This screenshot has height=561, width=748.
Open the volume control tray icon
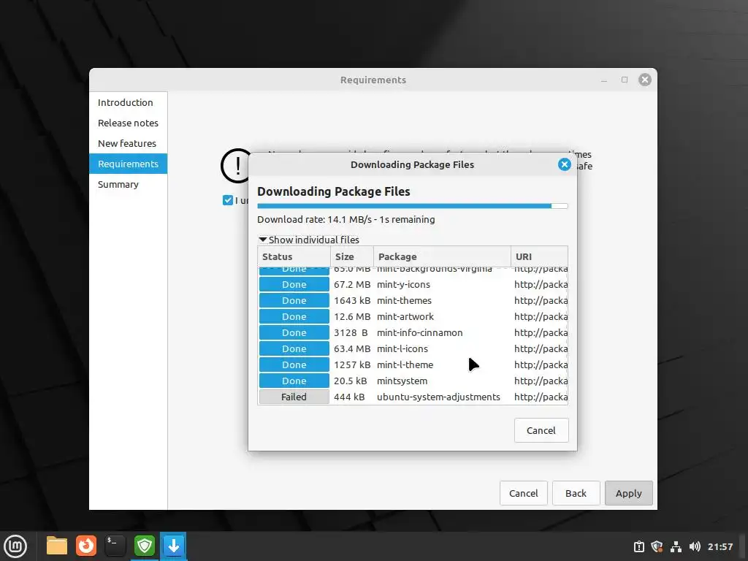tap(695, 546)
